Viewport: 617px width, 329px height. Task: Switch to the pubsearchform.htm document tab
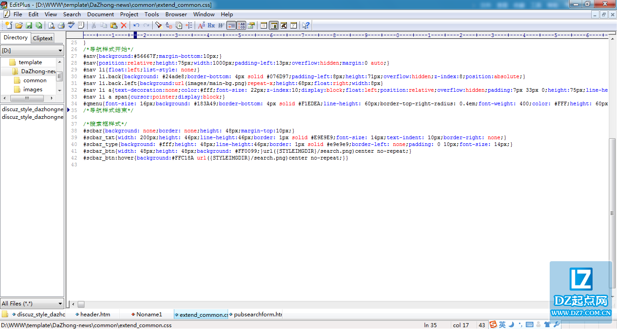(255, 314)
